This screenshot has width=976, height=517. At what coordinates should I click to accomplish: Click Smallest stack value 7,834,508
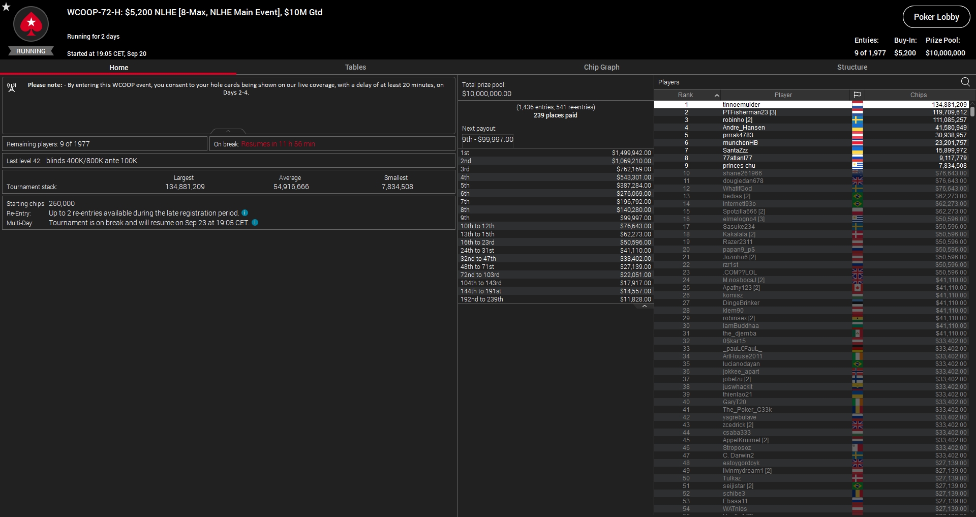point(397,187)
